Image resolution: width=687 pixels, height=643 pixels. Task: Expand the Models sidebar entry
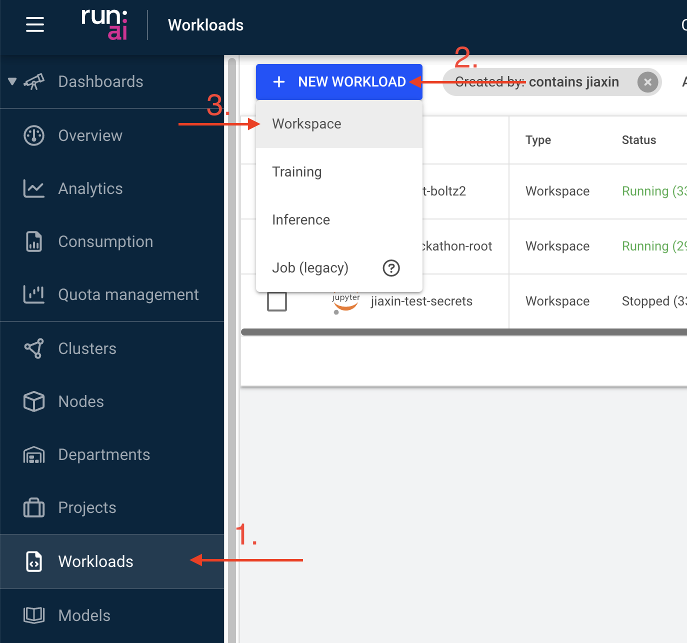click(x=84, y=615)
